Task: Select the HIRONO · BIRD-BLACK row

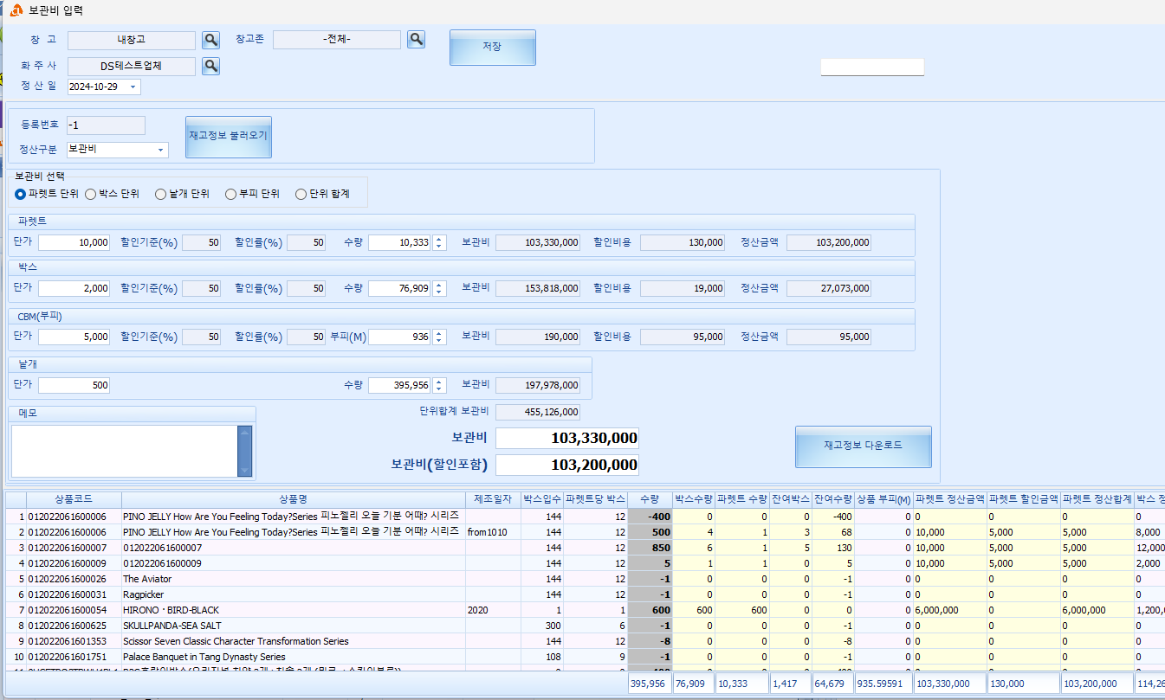Action: (x=585, y=610)
